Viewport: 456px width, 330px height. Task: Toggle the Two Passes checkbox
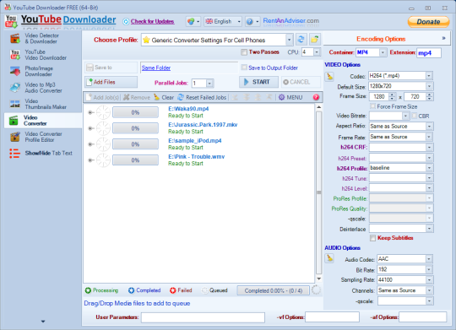click(x=244, y=52)
